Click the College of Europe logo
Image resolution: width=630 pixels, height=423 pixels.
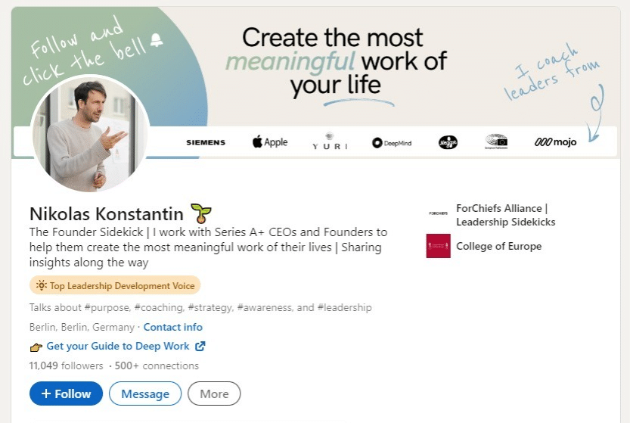pos(439,246)
